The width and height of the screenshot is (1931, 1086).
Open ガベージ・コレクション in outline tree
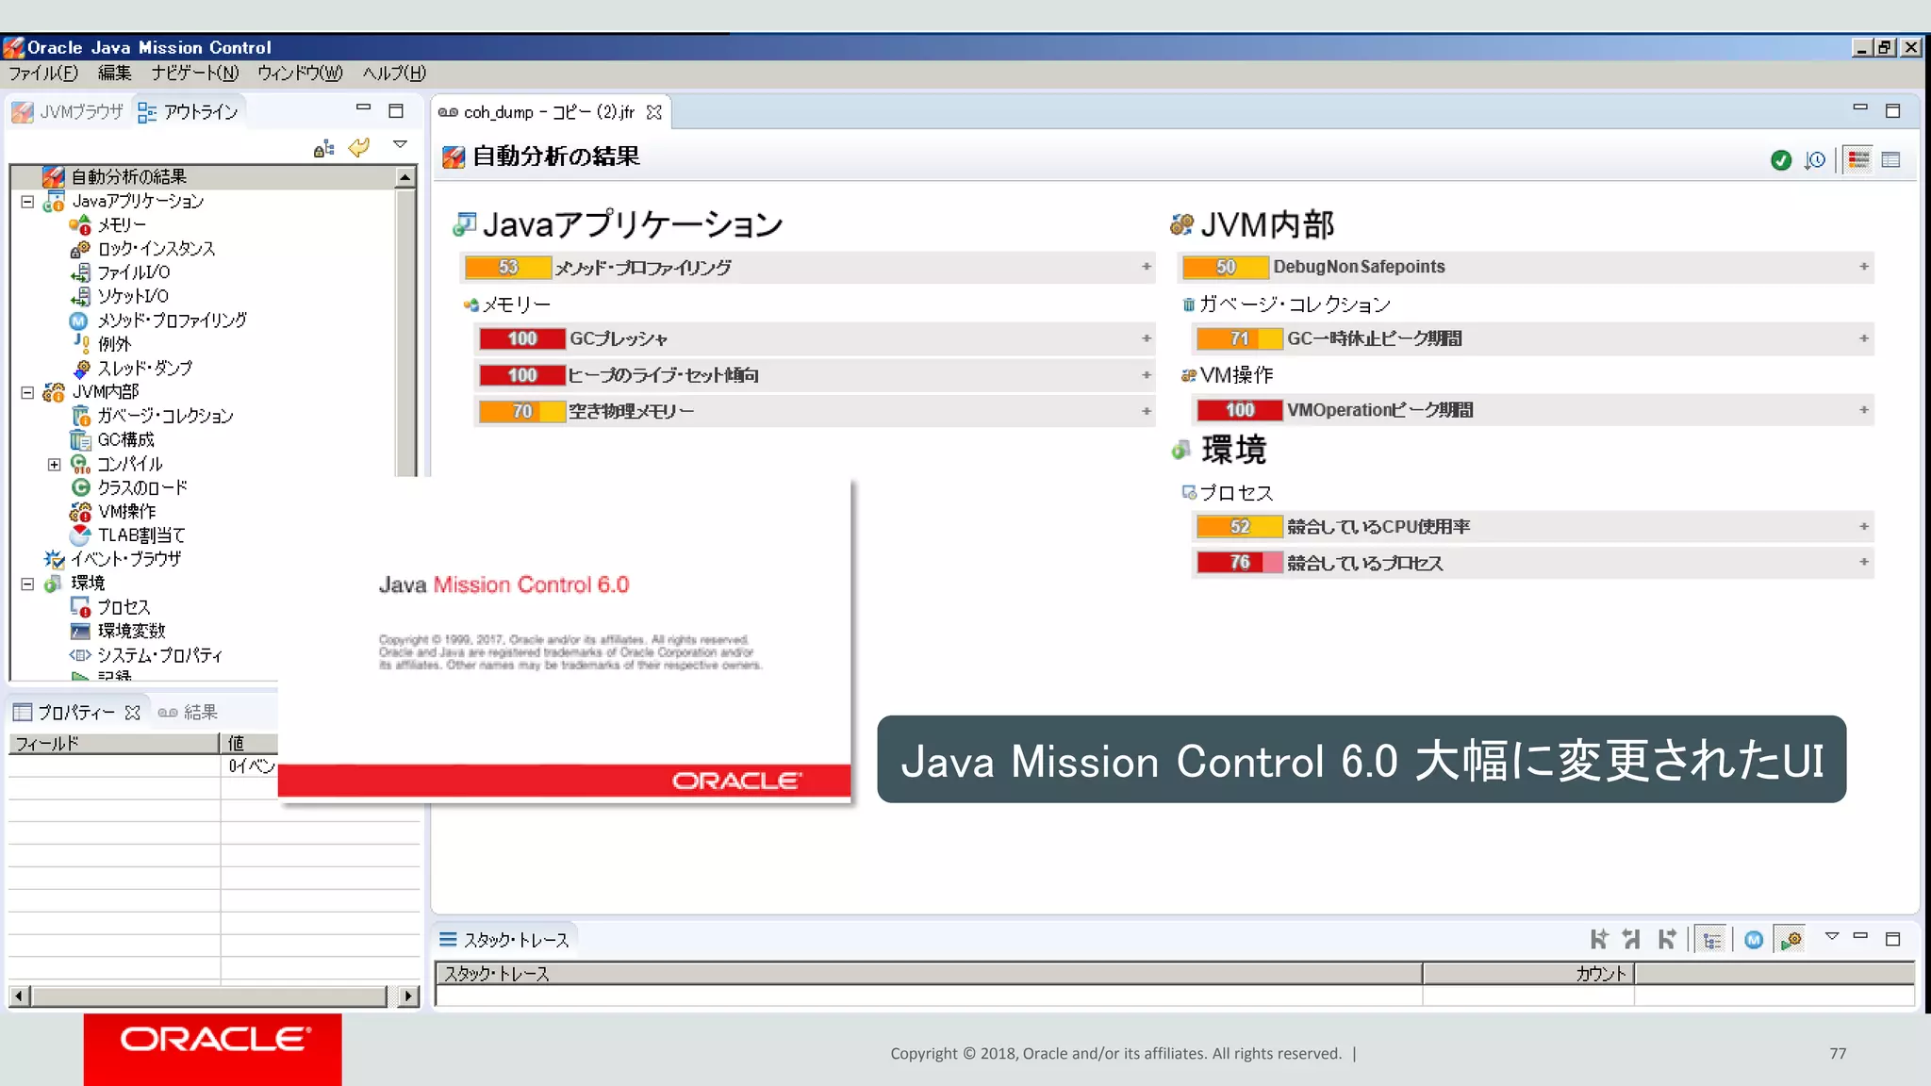pos(165,416)
